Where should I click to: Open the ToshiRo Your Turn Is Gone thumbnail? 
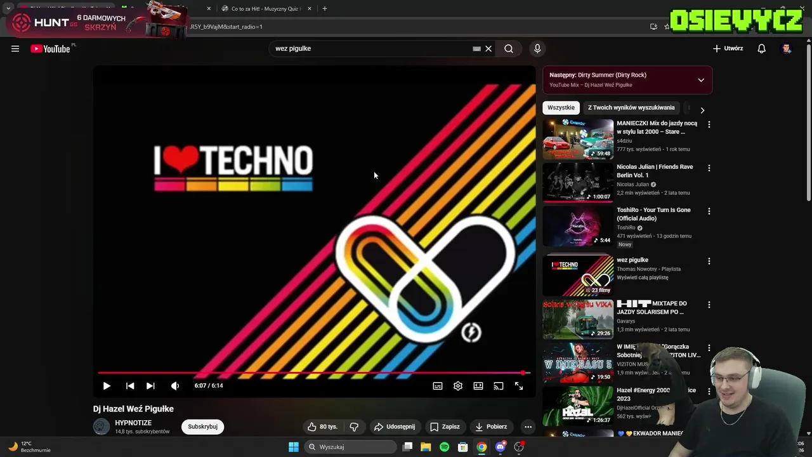click(x=578, y=226)
